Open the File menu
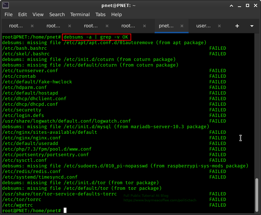This screenshot has height=215, width=261. pos(8,14)
